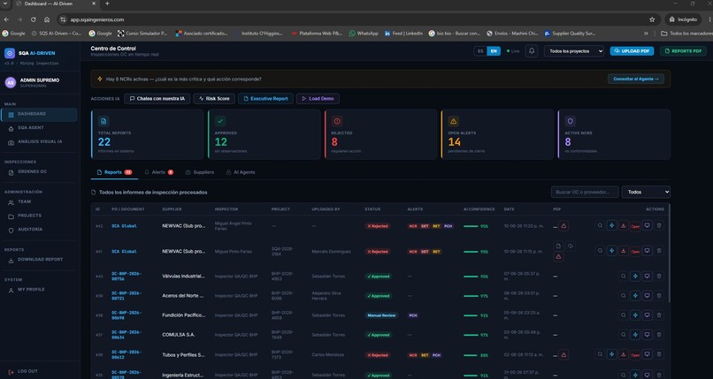Click the magnifier for COMULSA S.A. row

point(624,335)
